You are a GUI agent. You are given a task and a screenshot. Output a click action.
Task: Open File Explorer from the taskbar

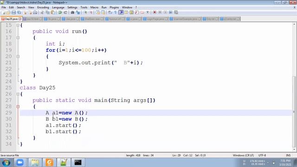click(x=35, y=162)
